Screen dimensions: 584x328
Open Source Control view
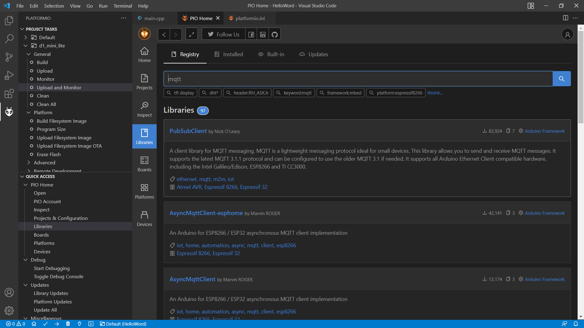pyautogui.click(x=9, y=57)
